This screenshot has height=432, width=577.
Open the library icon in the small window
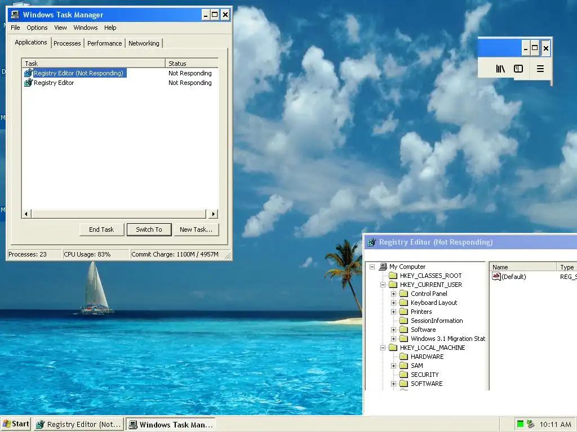pos(500,69)
